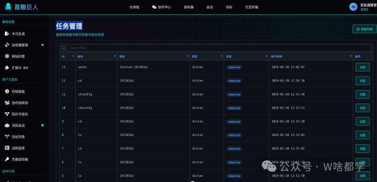Open 详情 for task 10 ifocnifg
This screenshot has height=182, width=377.
click(363, 108)
